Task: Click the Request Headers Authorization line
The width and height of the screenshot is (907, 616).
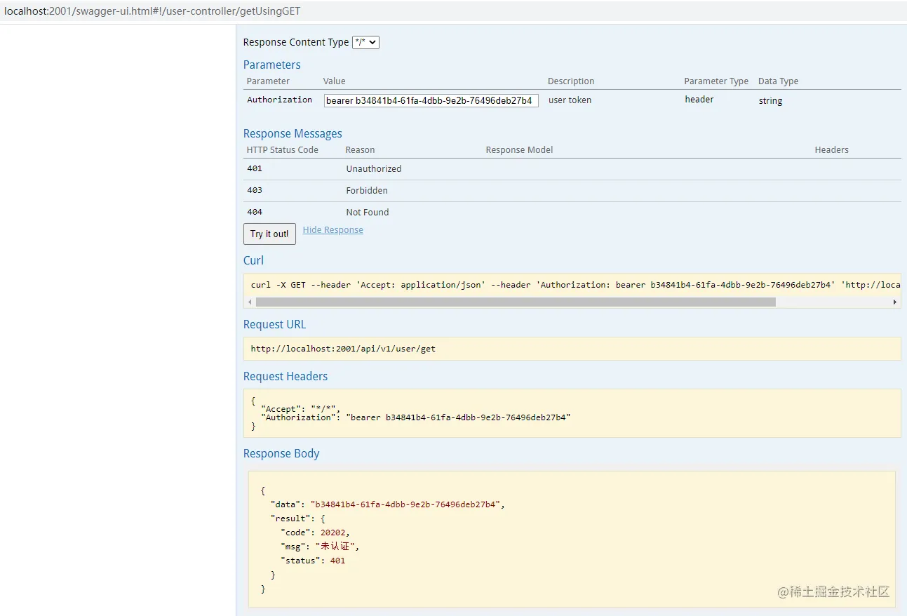Action: point(416,417)
